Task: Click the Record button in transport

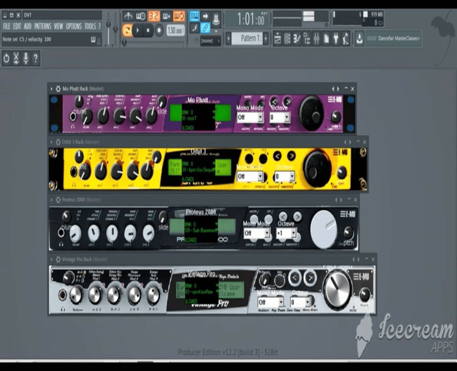Action: [159, 30]
